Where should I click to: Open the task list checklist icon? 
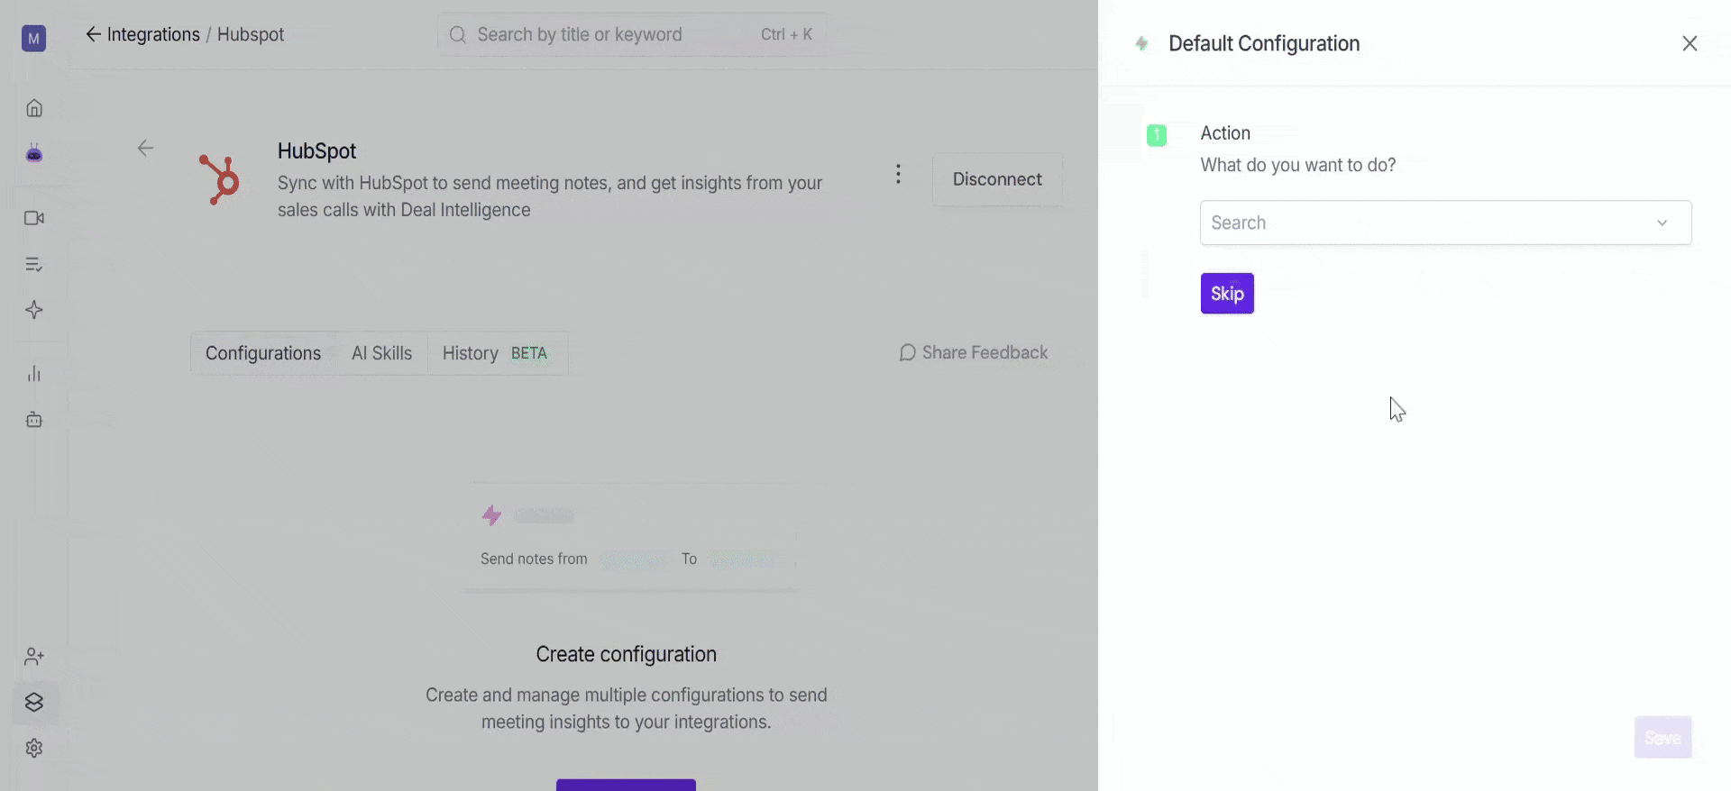coord(34,264)
